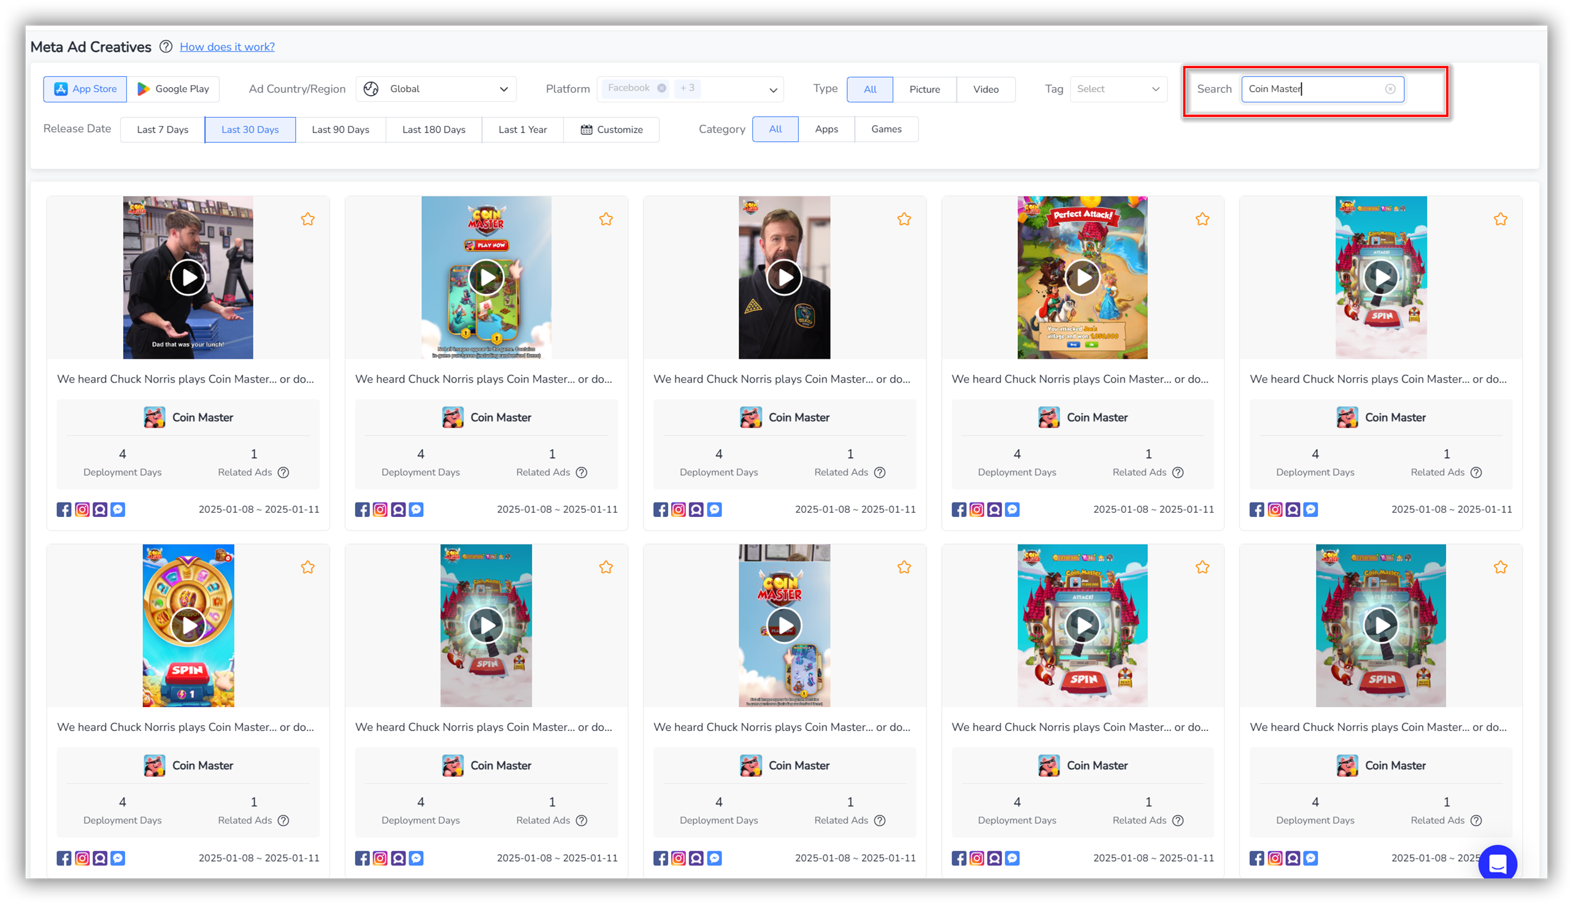Viewport: 1573px width, 904px height.
Task: Choose the Last 30 Days release range
Action: point(250,130)
